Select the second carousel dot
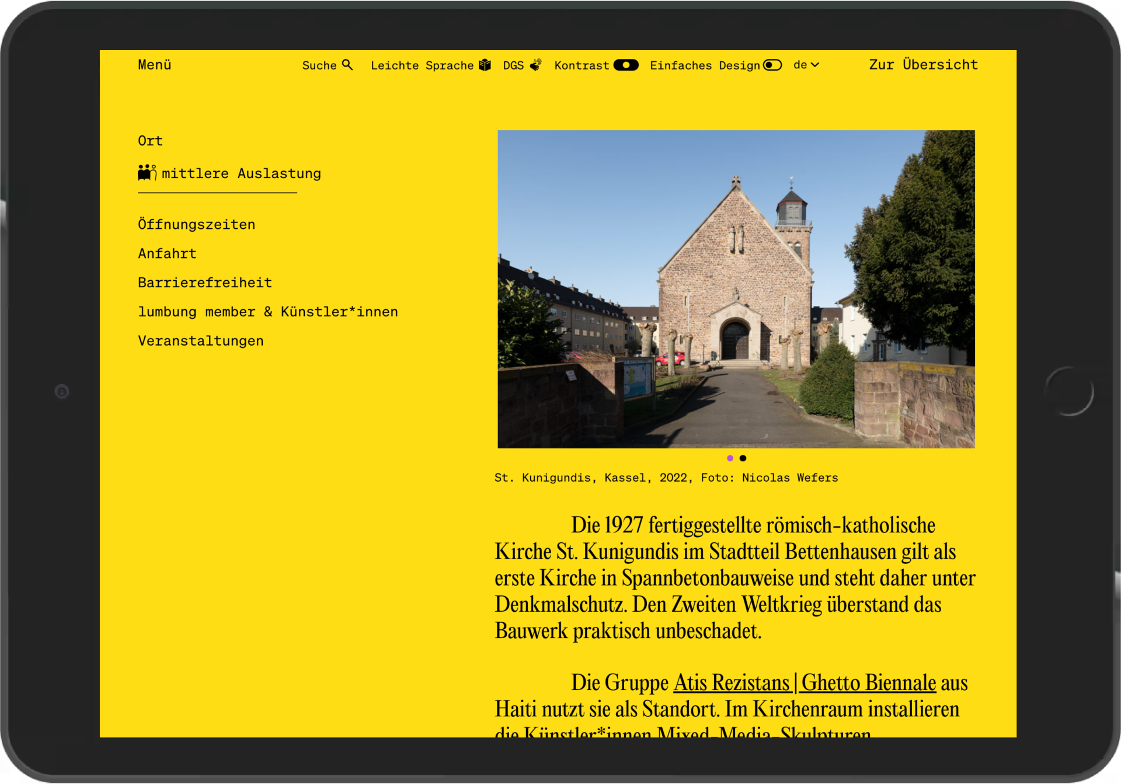This screenshot has width=1121, height=784. click(743, 458)
